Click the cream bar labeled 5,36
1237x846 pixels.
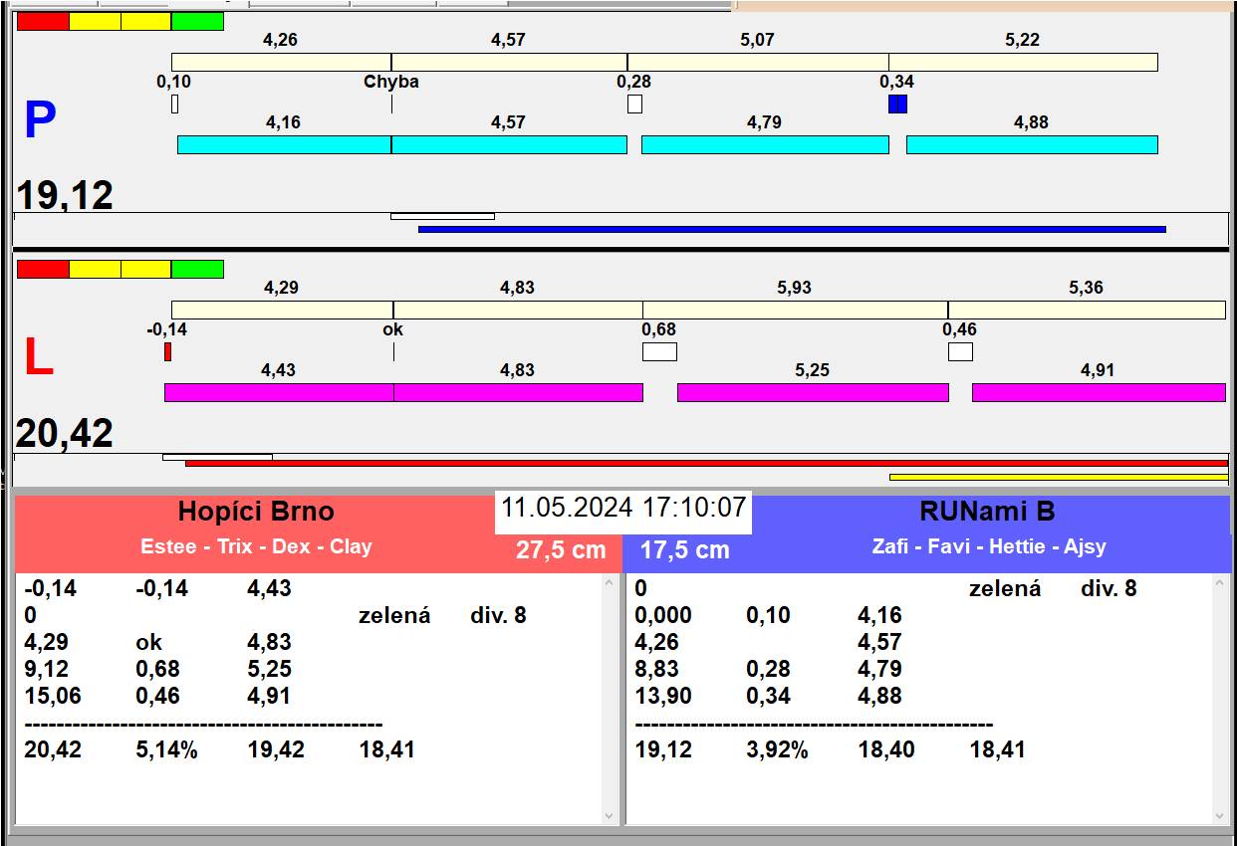pyautogui.click(x=1087, y=310)
